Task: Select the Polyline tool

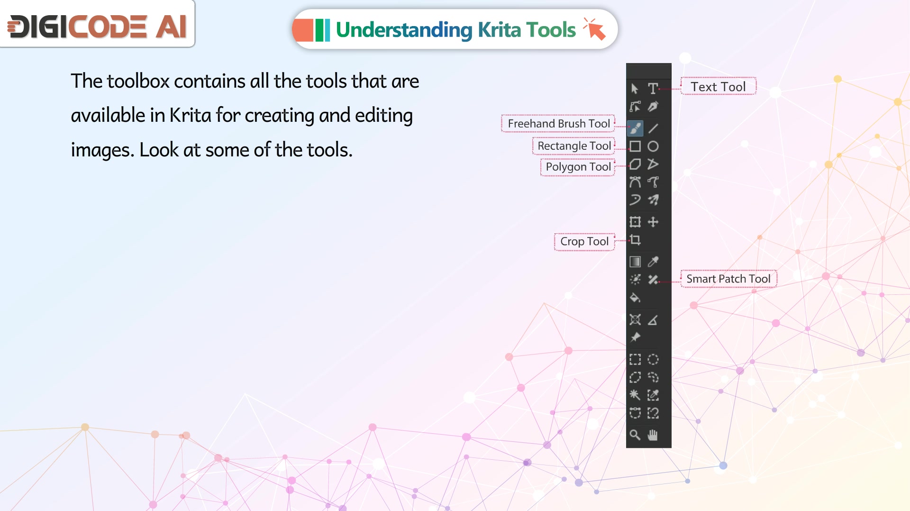Action: (x=653, y=164)
